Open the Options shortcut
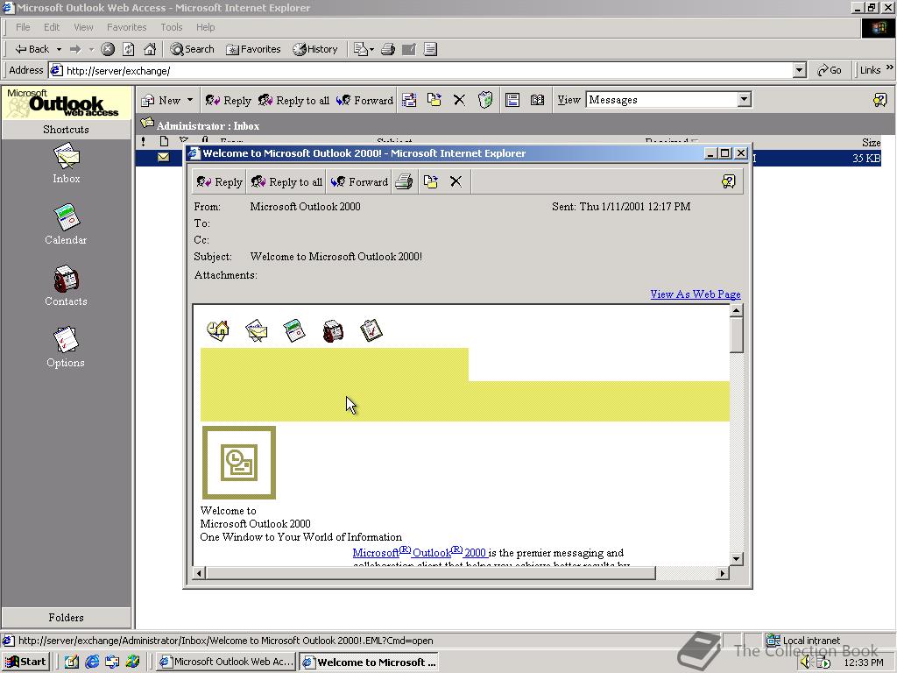Screen dimensions: 897x673 pos(66,347)
